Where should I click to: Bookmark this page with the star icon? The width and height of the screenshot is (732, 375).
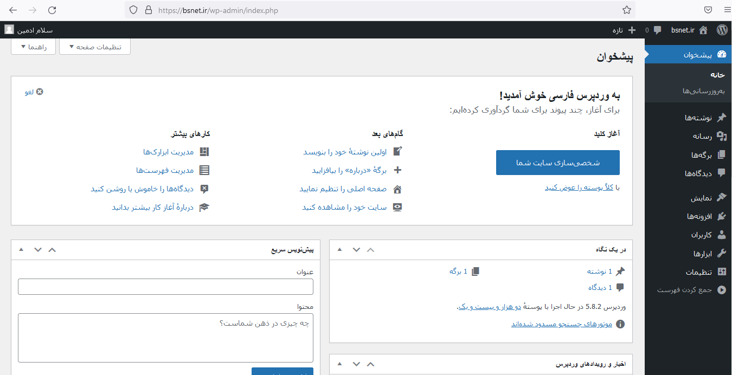pos(626,10)
